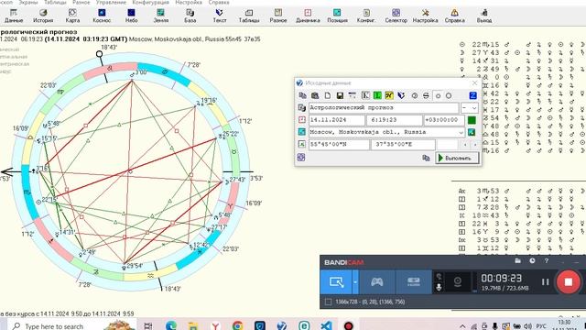This screenshot has height=330, width=586.
Task: Stop the Bandicam recording
Action: pos(568,281)
